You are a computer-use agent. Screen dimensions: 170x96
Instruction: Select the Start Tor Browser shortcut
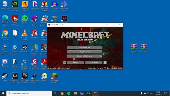(35, 21)
